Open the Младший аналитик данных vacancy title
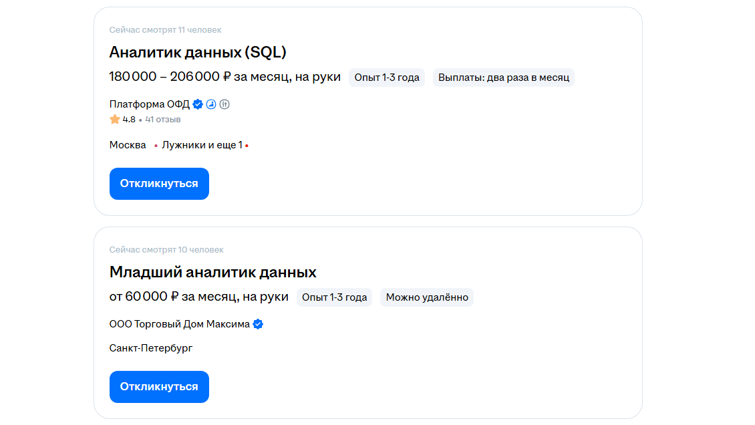755x425 pixels. (212, 273)
